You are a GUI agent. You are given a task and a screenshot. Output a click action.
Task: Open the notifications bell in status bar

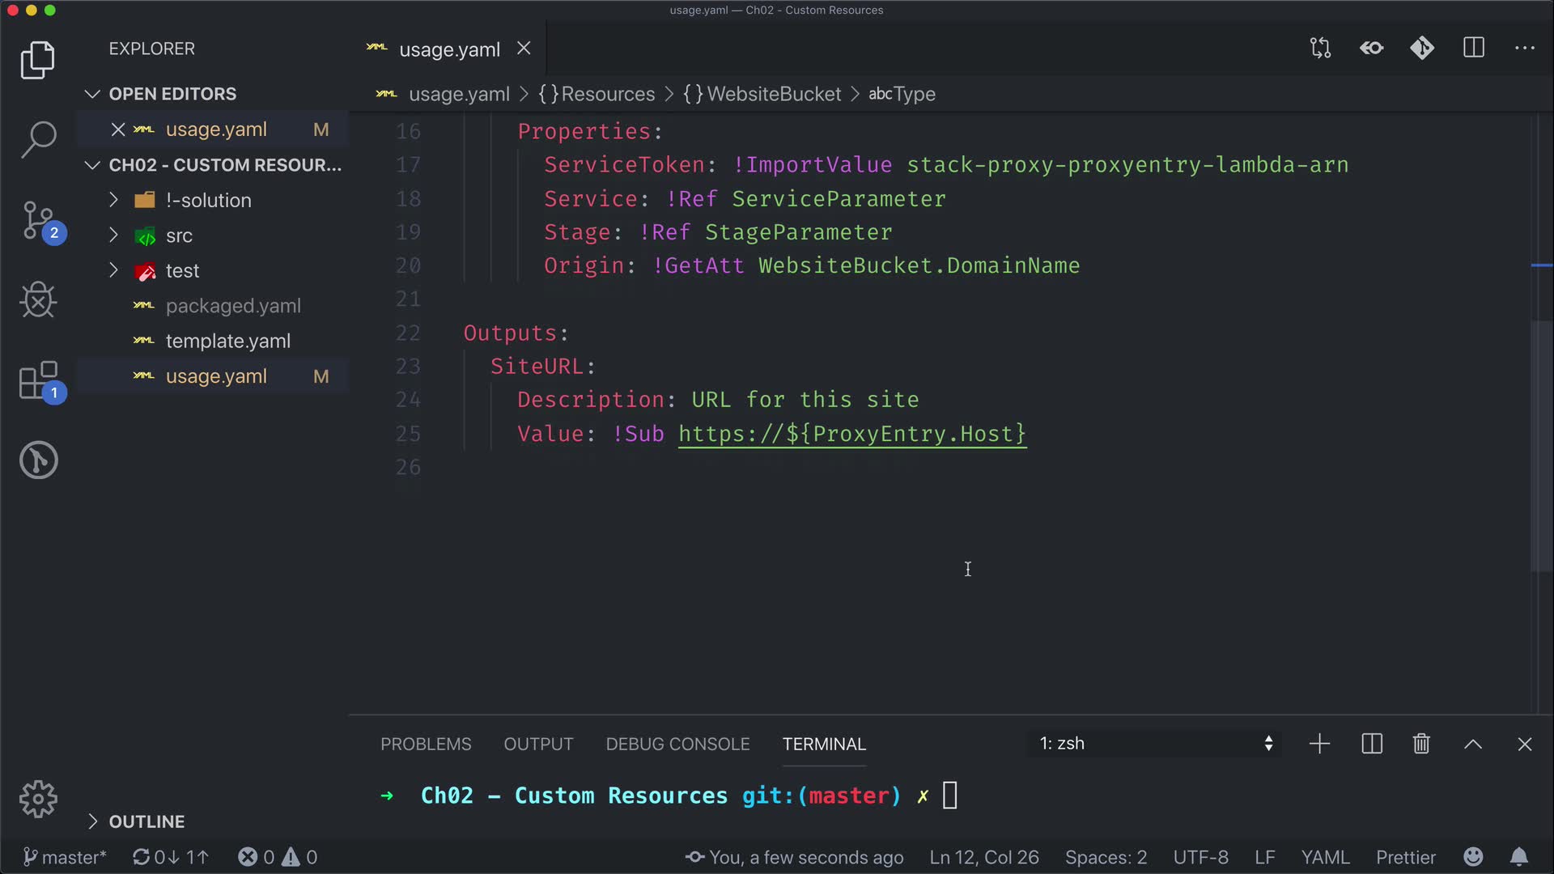1519,857
